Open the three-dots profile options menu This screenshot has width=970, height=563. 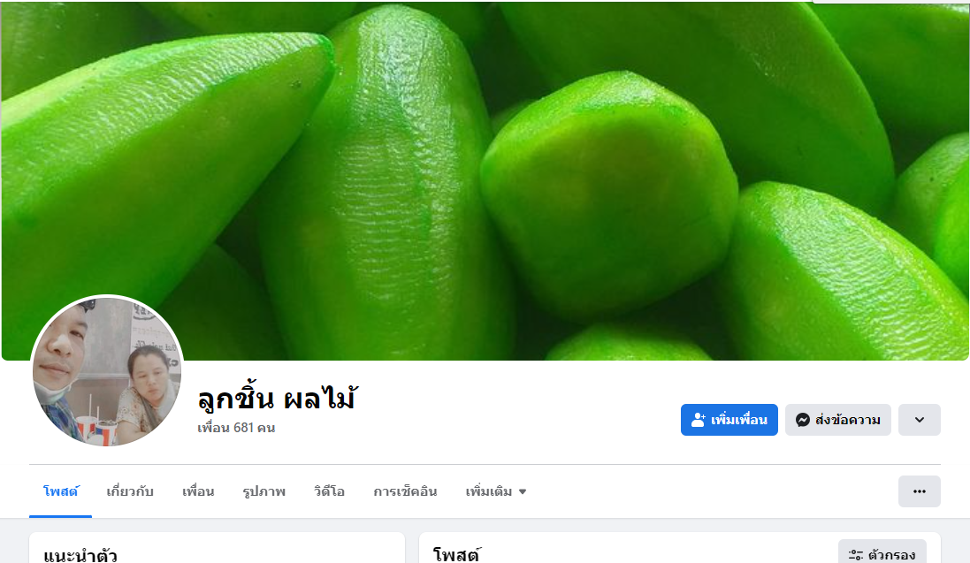920,491
